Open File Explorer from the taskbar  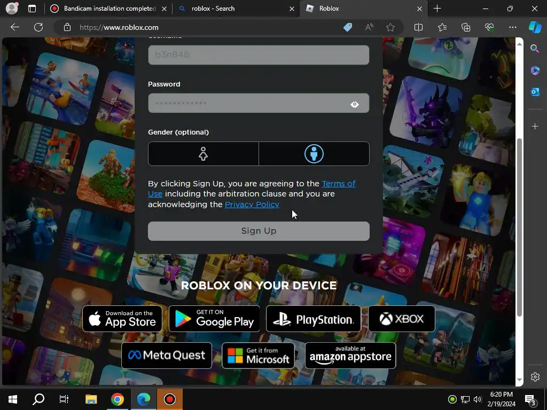point(91,399)
